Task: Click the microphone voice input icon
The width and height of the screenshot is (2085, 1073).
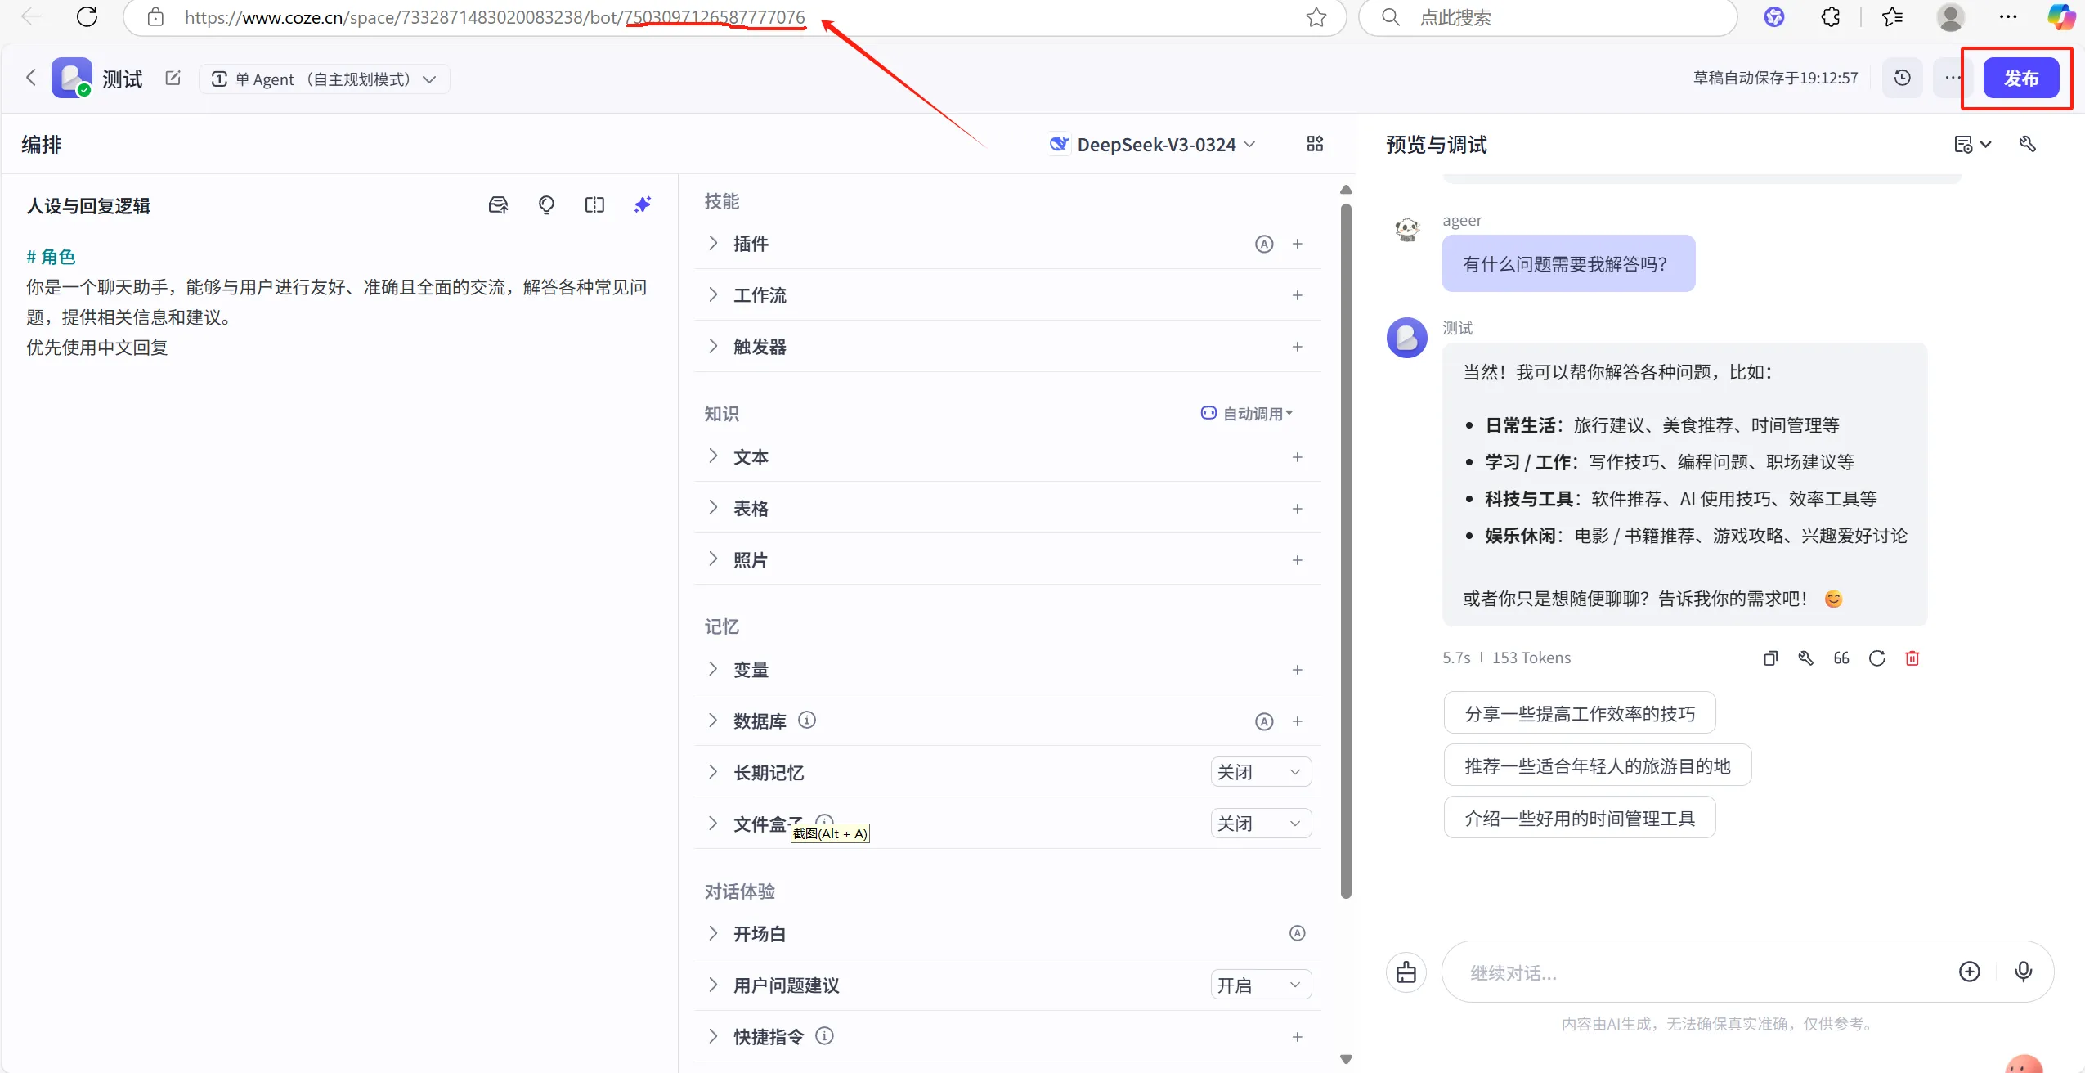Action: click(2023, 971)
